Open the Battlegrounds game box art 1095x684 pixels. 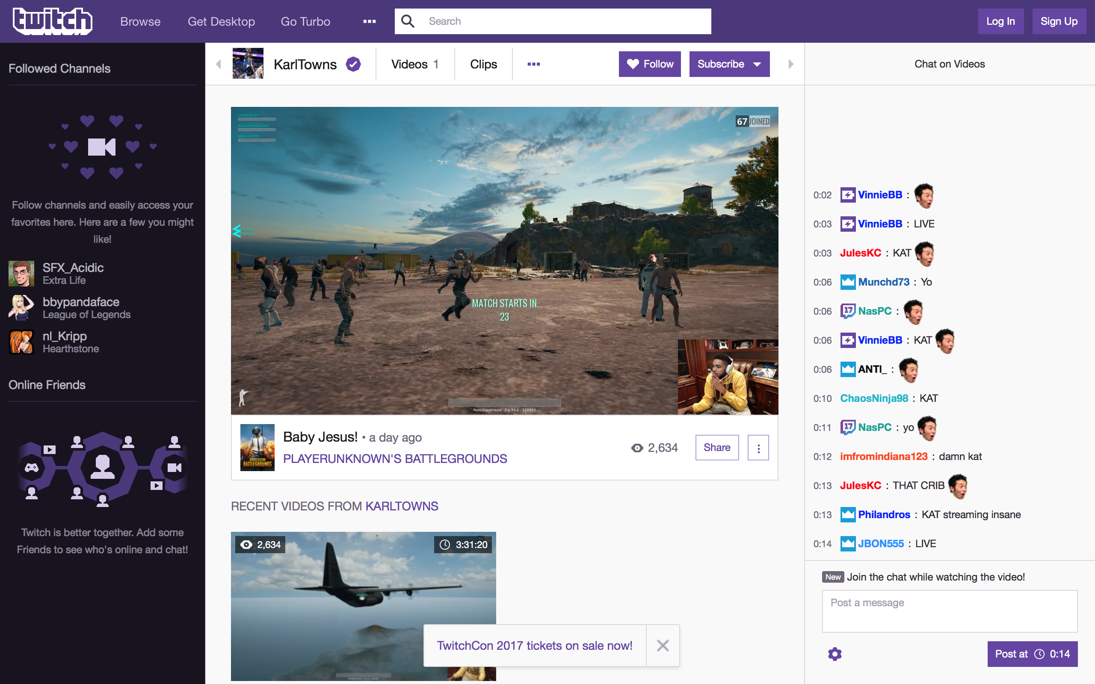click(x=257, y=448)
